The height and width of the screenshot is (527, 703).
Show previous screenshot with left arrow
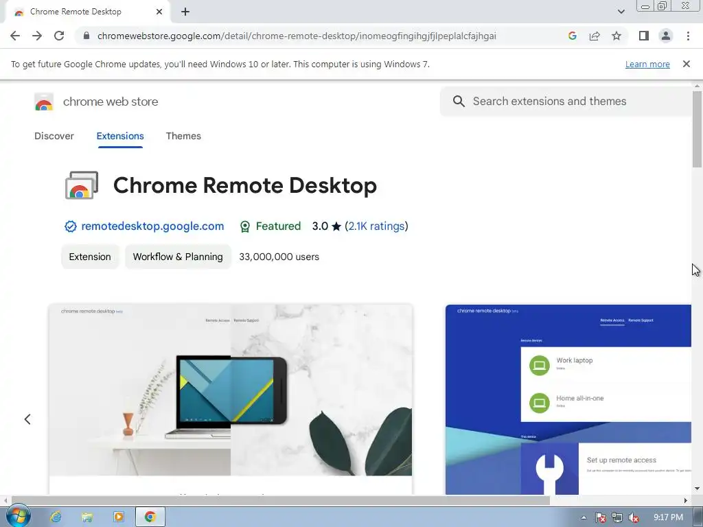coord(27,419)
